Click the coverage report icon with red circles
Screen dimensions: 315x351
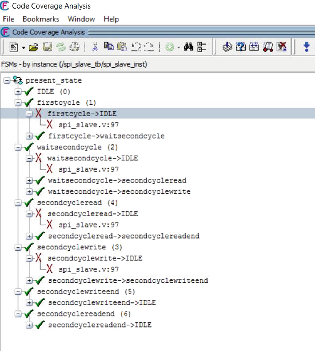268,47
